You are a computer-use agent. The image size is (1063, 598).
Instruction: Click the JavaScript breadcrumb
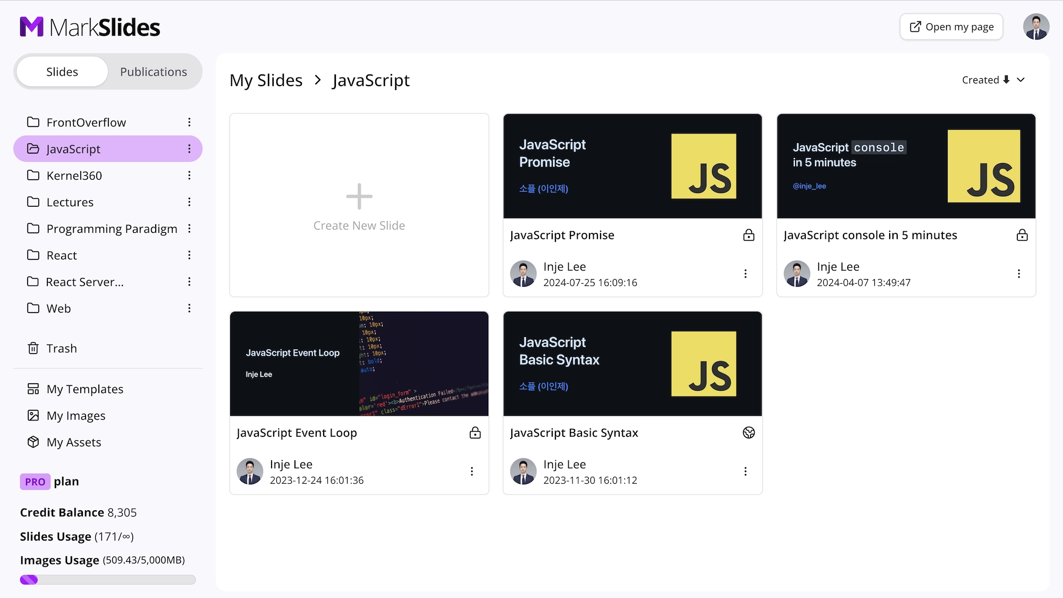point(371,80)
